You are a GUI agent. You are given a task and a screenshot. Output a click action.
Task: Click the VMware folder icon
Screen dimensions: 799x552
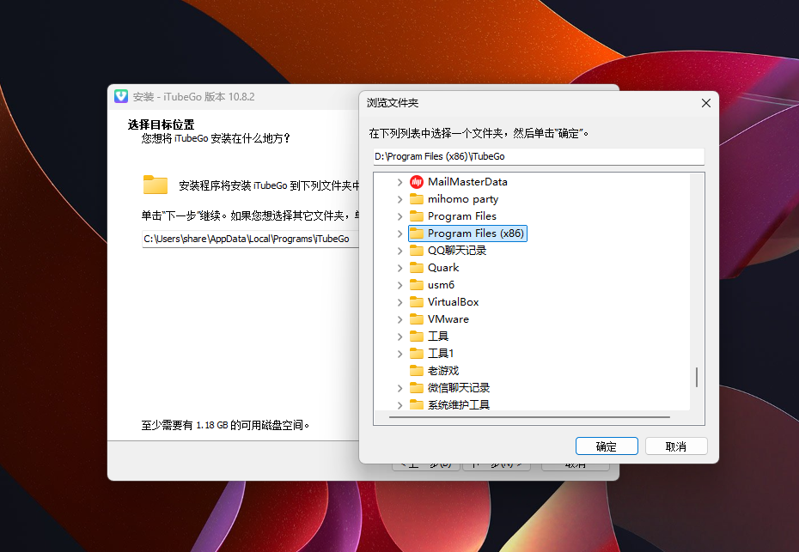(x=417, y=319)
